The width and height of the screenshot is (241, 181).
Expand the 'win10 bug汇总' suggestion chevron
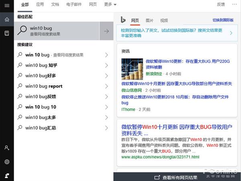pyautogui.click(x=106, y=128)
